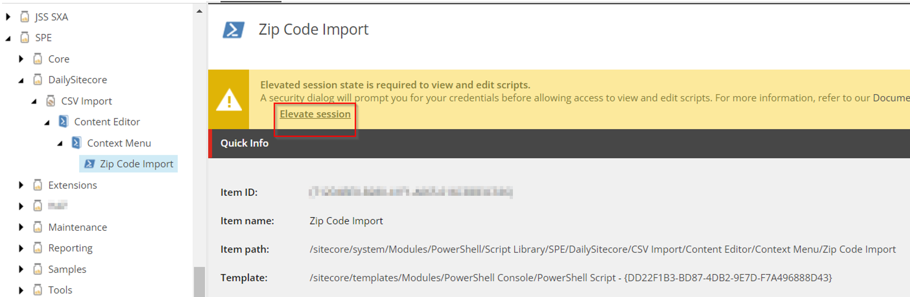The width and height of the screenshot is (910, 297).
Task: Click the yellow warning triangle icon
Action: point(229,100)
